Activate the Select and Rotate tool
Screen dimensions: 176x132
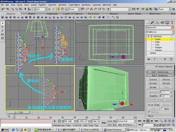pyautogui.click(x=63, y=9)
